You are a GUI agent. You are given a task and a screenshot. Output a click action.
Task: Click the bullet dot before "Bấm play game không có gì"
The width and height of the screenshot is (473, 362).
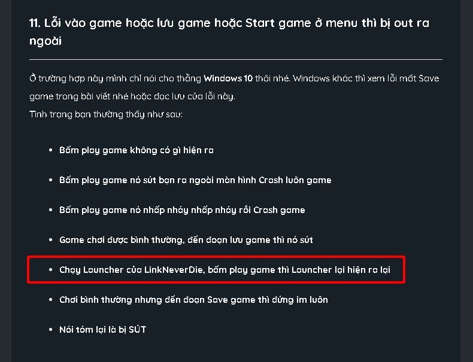point(51,150)
